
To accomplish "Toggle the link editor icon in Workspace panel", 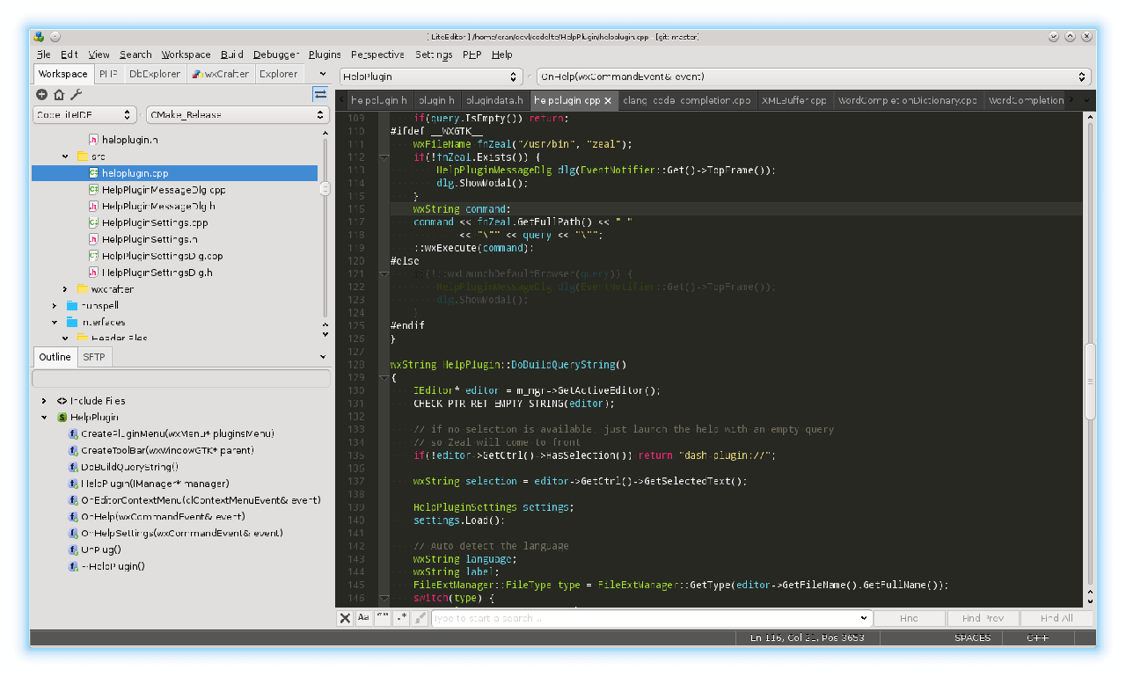I will click(320, 94).
